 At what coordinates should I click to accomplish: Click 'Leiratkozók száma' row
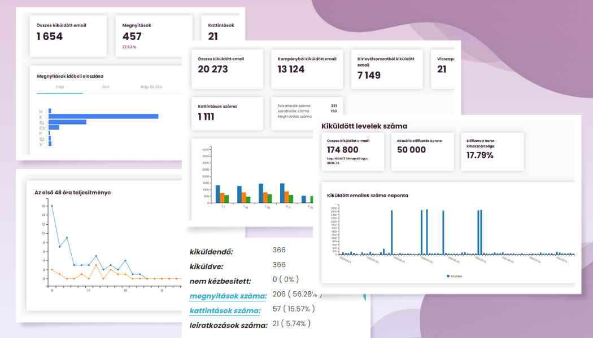click(307, 112)
